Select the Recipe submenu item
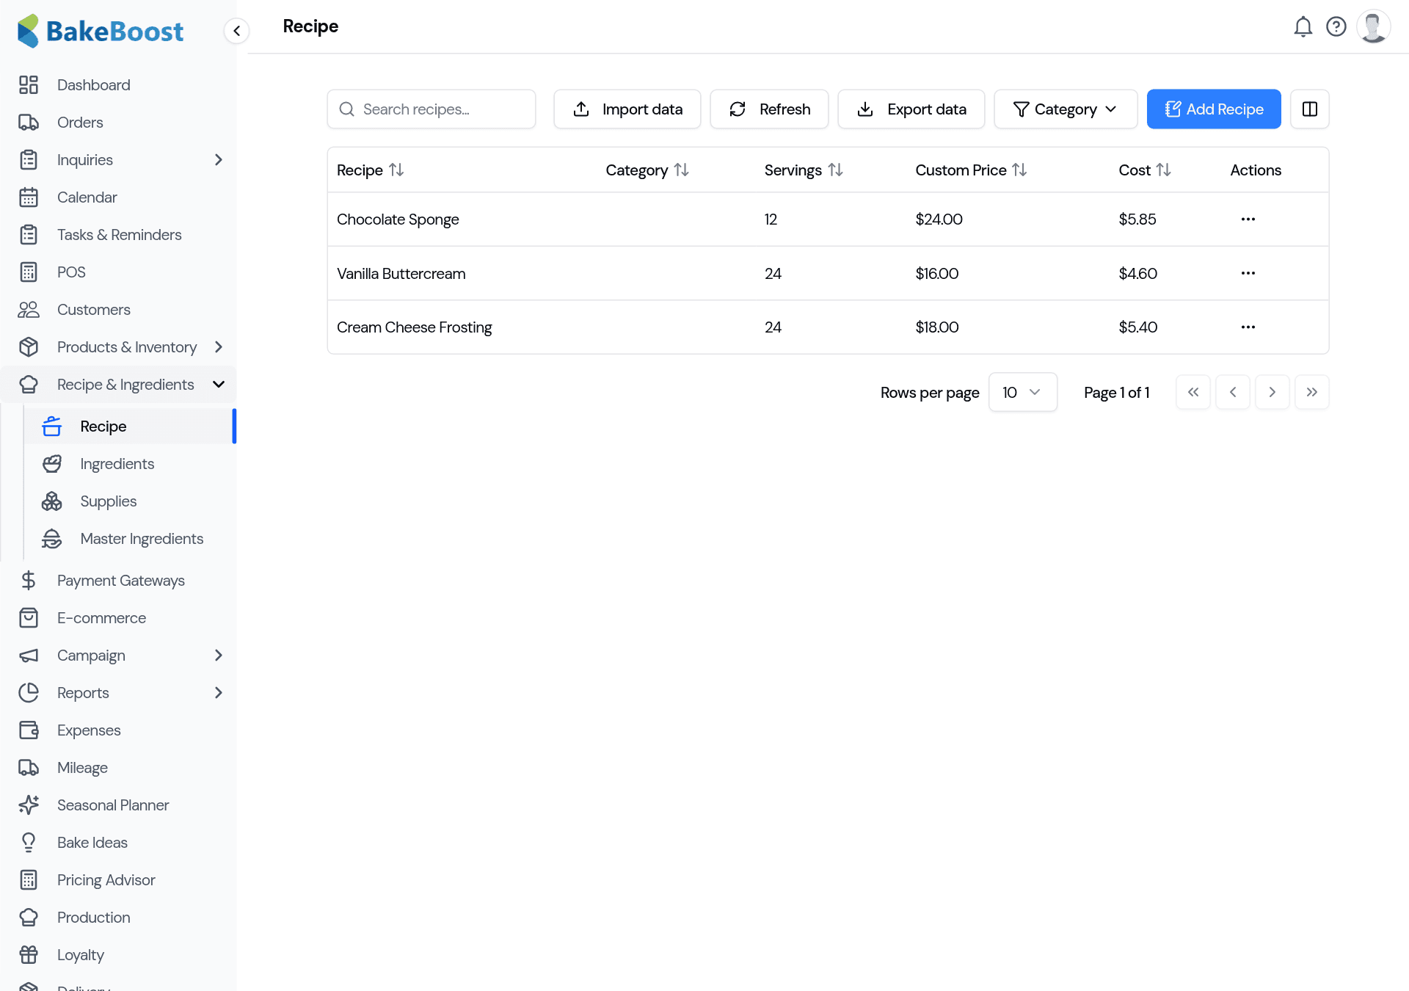 130,426
